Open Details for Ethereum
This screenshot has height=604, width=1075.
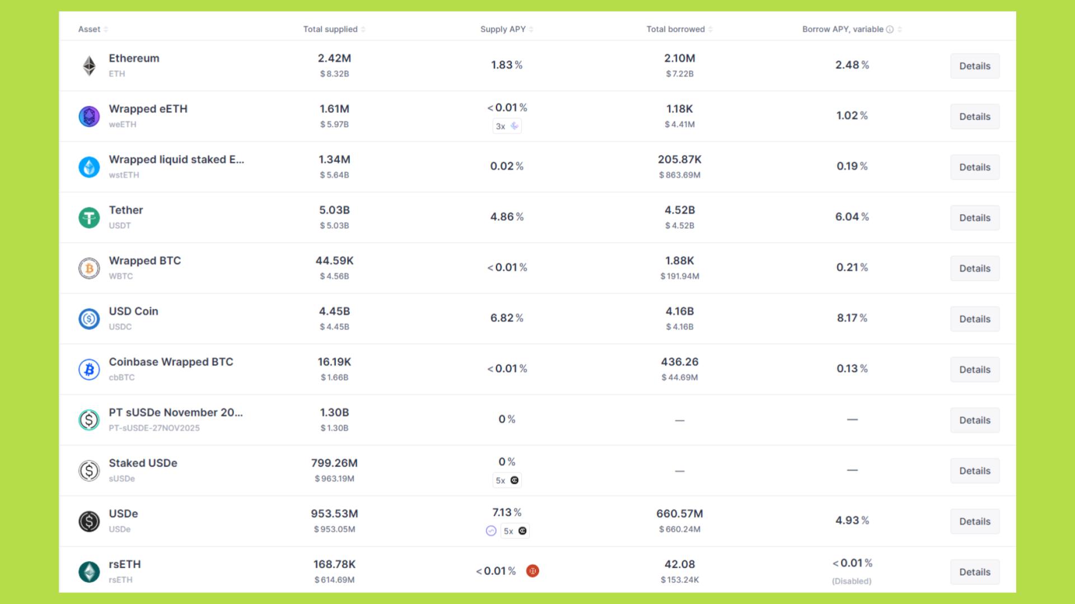pyautogui.click(x=974, y=66)
